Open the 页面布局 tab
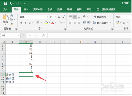Image resolution: width=132 pixels, height=96 pixels. (38, 9)
